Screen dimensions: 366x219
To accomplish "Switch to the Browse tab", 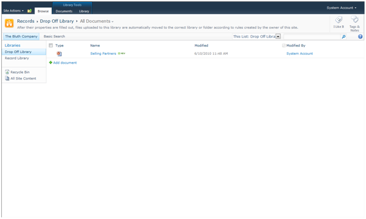I will 43,11.
